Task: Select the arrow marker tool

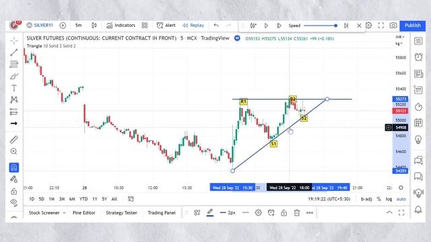Action: [x=14, y=124]
